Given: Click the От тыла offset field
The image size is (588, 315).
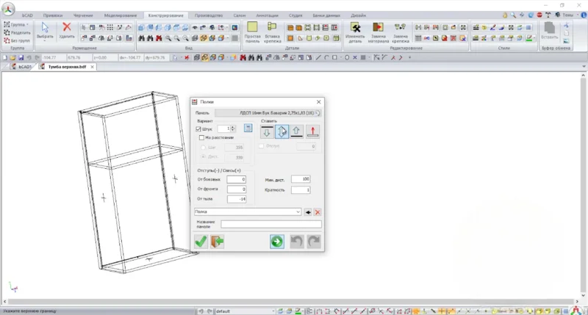Looking at the screenshot, I should click(237, 198).
